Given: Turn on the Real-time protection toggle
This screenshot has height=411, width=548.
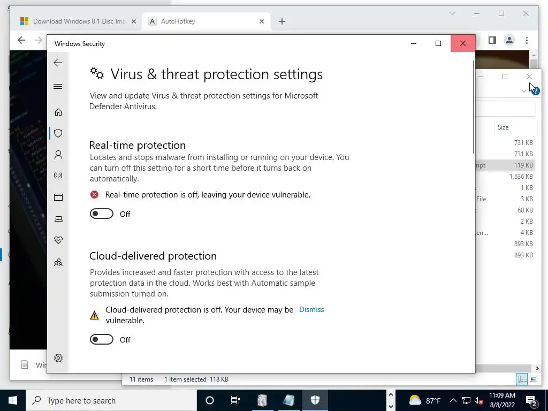Looking at the screenshot, I should click(x=101, y=214).
